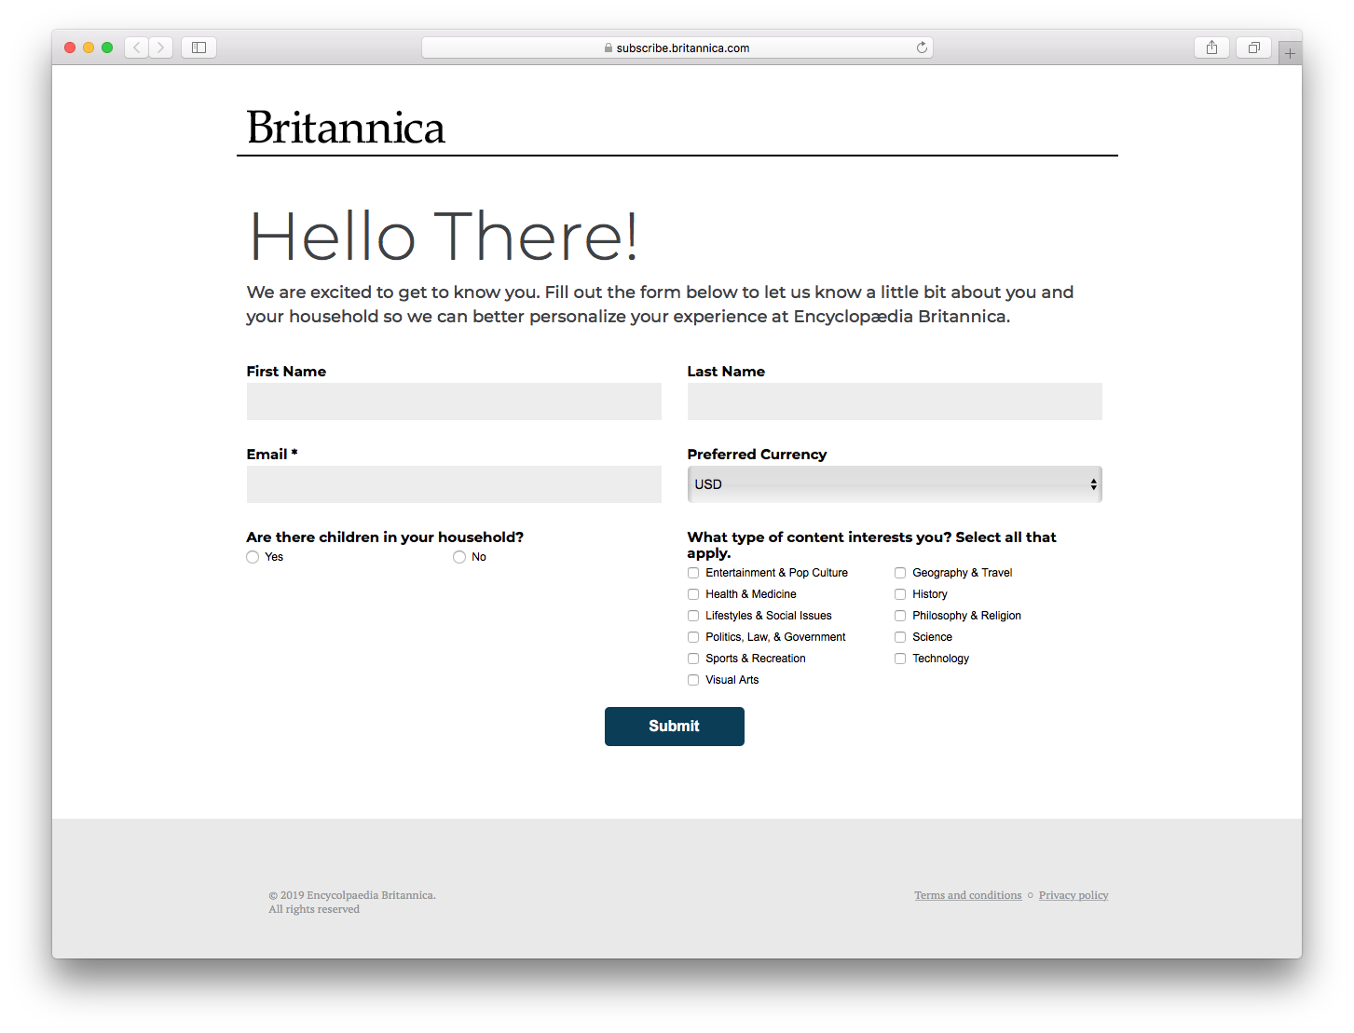Open a new browser tab

[x=1290, y=51]
